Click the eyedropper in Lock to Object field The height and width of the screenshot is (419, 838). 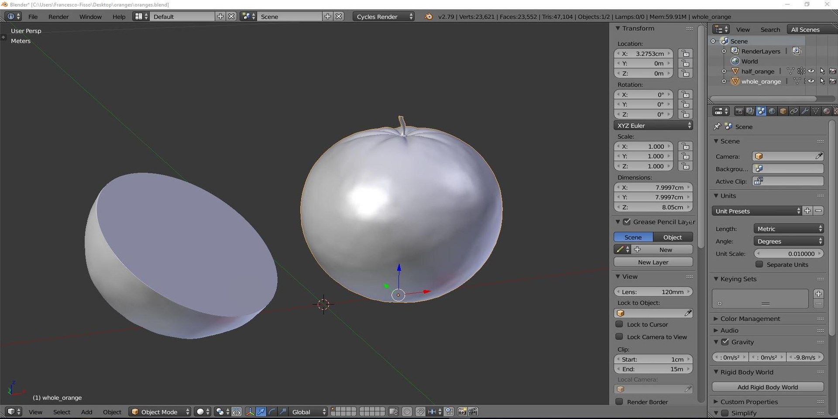point(688,313)
